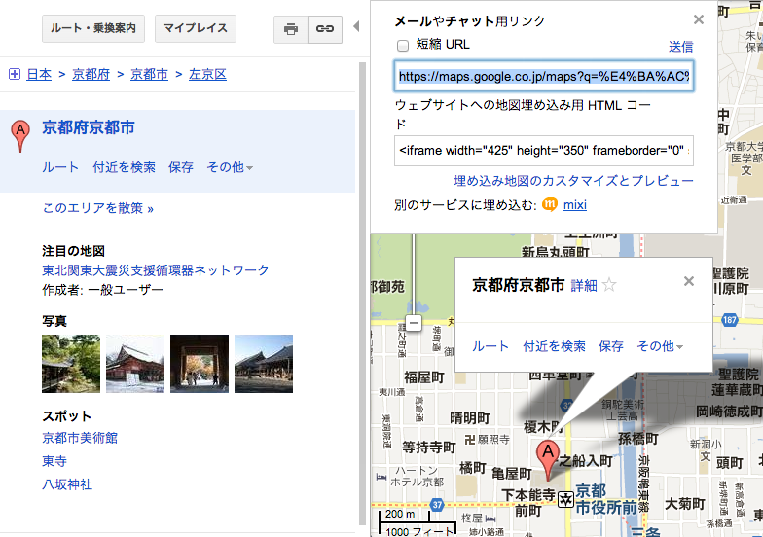Image resolution: width=763 pixels, height=537 pixels.
Task: Click the link chain icon button
Action: [x=325, y=29]
